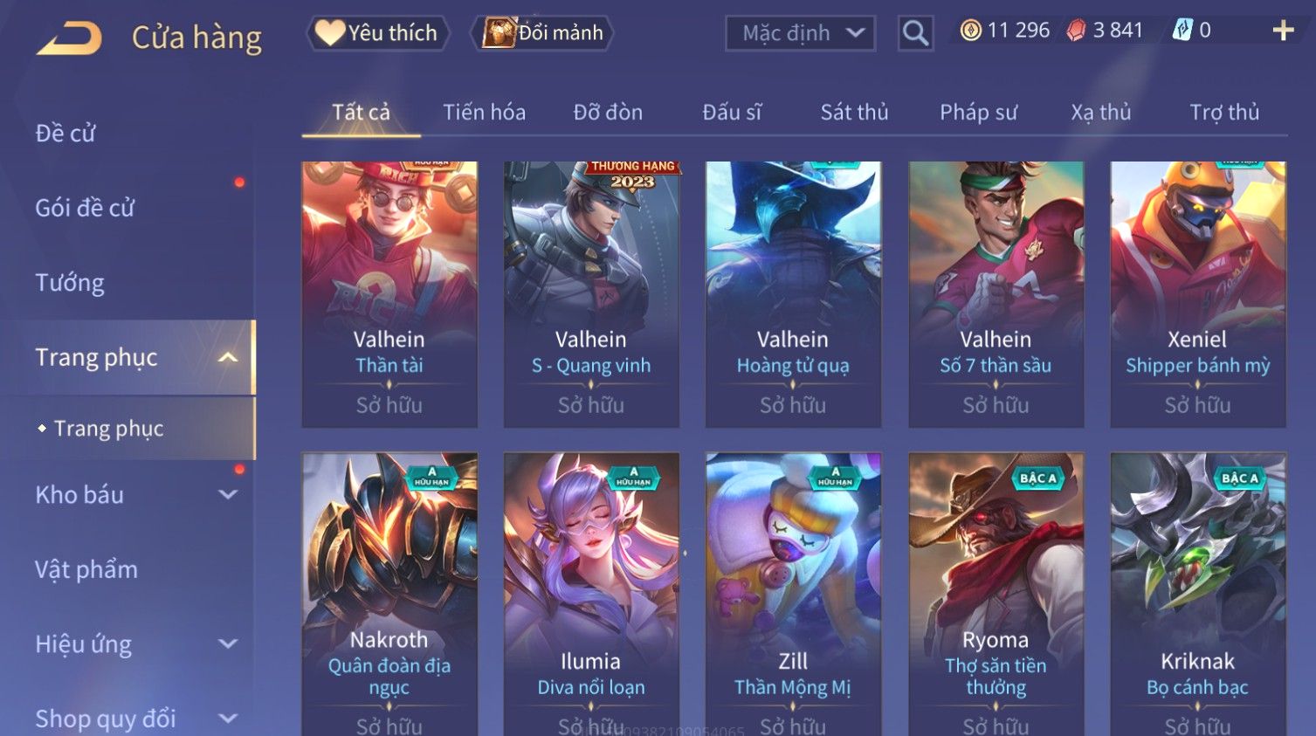Tap the blue voucher currency icon
Screen dimensions: 1316x736
pos(1182,31)
